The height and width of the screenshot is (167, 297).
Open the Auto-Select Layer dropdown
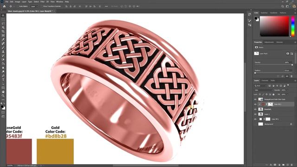point(34,6)
